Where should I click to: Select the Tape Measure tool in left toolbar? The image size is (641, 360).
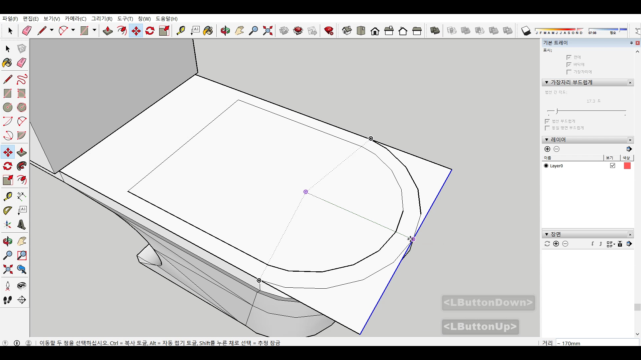(8, 196)
